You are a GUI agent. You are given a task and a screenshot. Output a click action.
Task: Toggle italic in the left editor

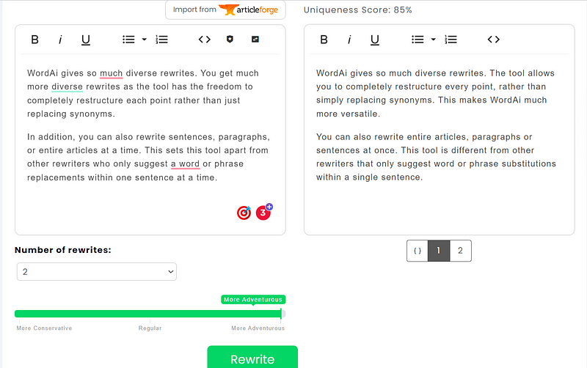[60, 40]
